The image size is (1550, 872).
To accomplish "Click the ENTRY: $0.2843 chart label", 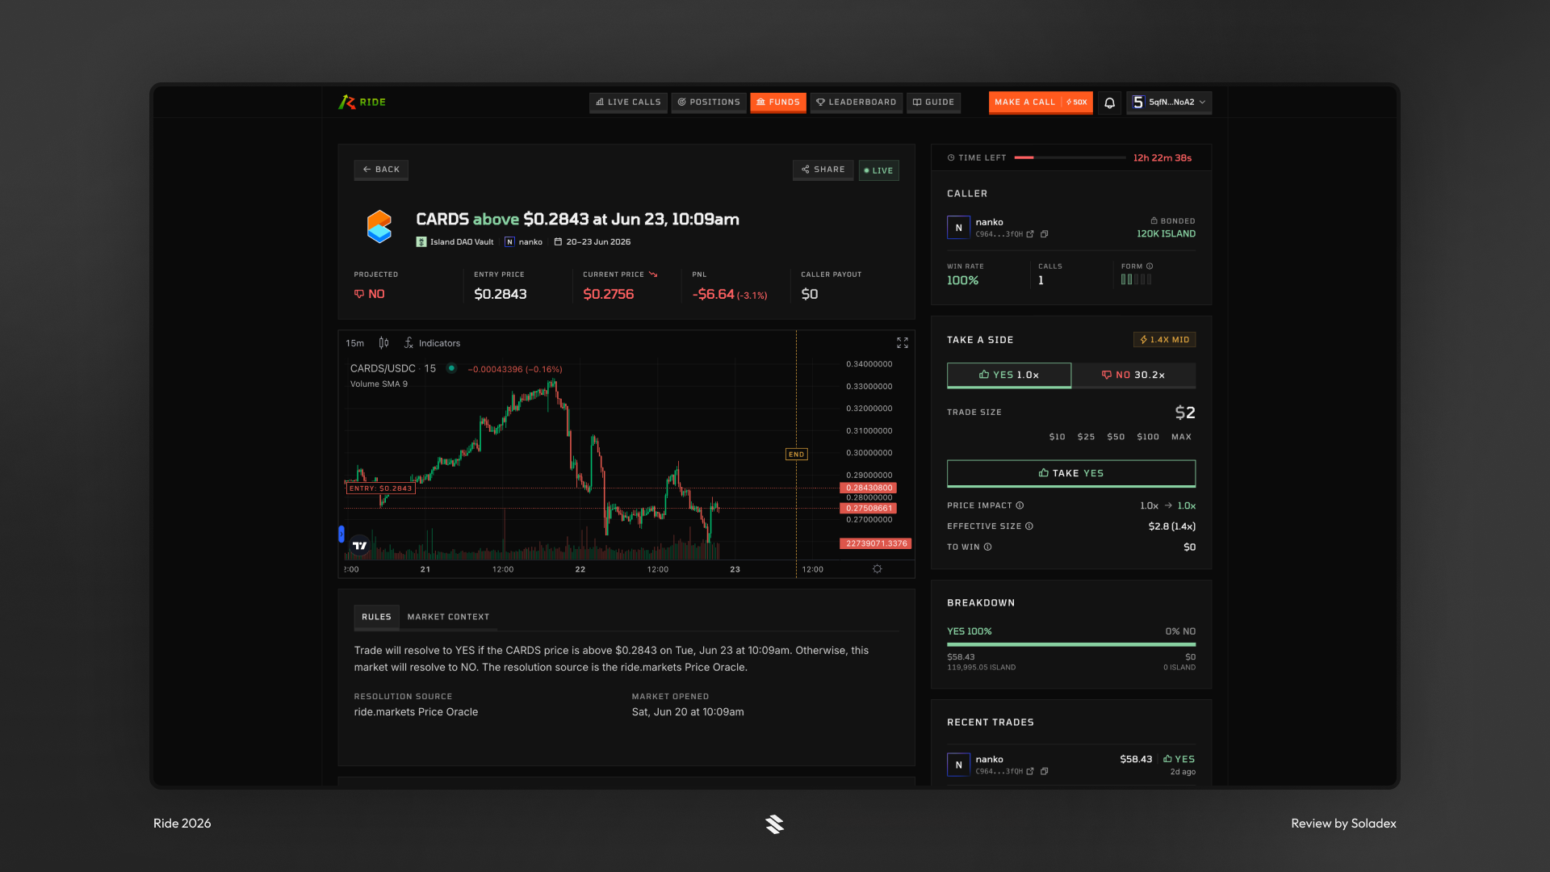I will (380, 488).
